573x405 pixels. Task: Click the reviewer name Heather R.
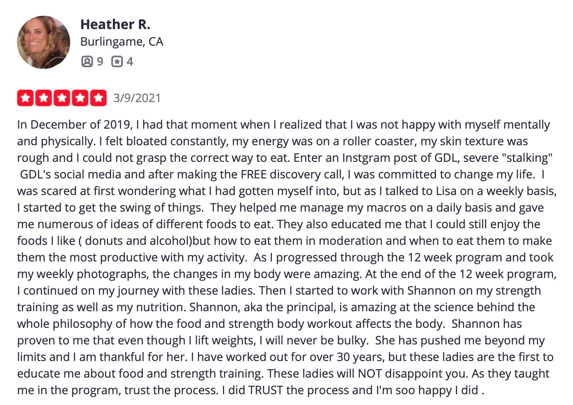coord(115,24)
